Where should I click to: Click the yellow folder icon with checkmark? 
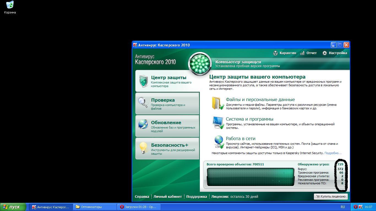click(x=218, y=103)
